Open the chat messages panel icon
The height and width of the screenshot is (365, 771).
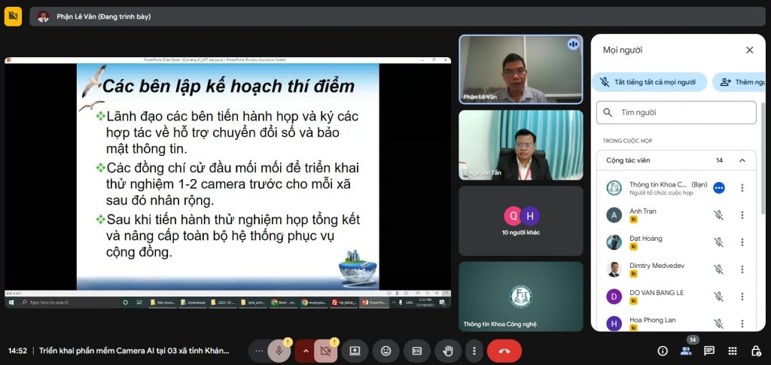tap(709, 351)
